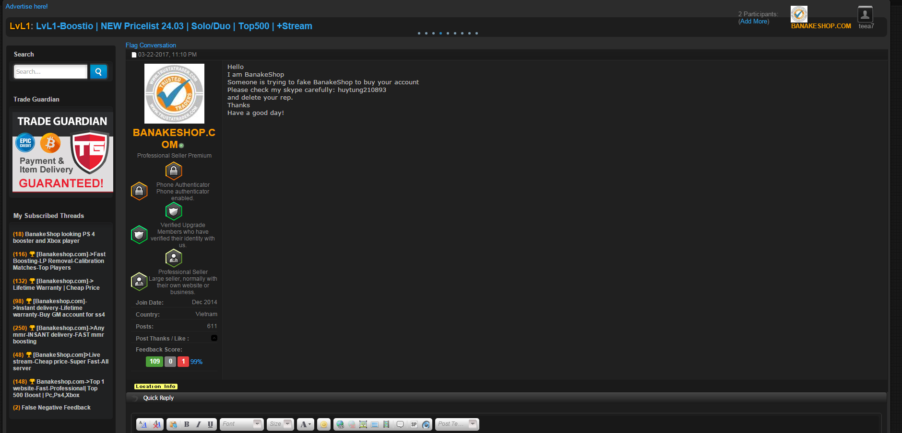Click small green shield badge icon
Viewport: 902px width, 433px height.
139,235
